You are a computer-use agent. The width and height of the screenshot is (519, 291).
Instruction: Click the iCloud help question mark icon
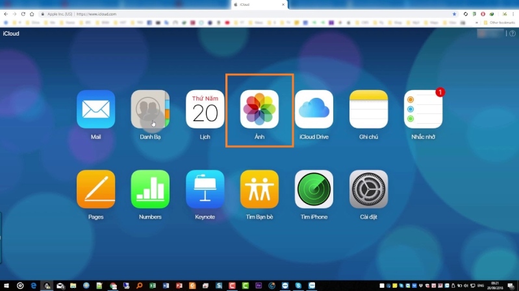point(513,33)
